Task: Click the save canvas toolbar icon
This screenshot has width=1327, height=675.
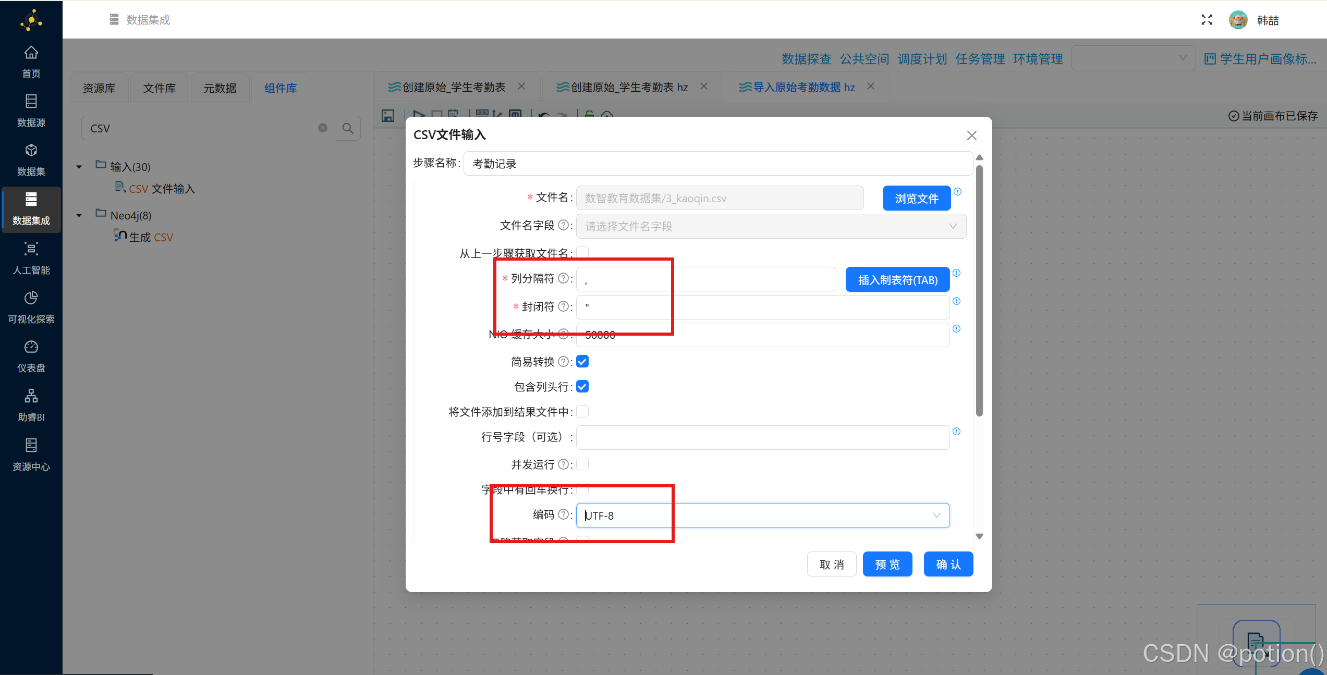Action: [x=388, y=116]
